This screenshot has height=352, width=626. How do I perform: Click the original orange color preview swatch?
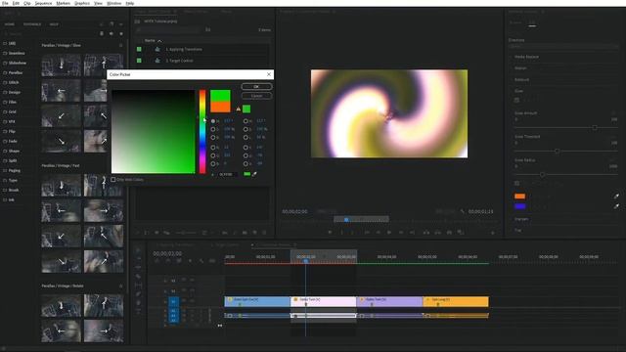tap(220, 107)
